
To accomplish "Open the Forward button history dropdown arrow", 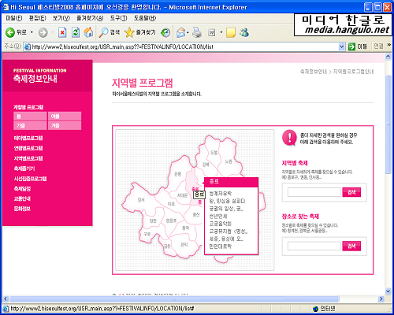I will (53, 32).
